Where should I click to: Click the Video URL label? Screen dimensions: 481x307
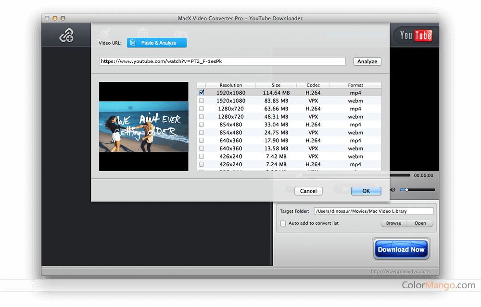click(110, 43)
